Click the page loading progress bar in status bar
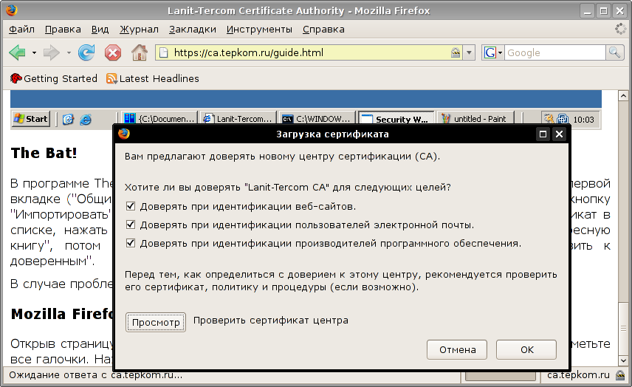The image size is (632, 387). [x=500, y=375]
